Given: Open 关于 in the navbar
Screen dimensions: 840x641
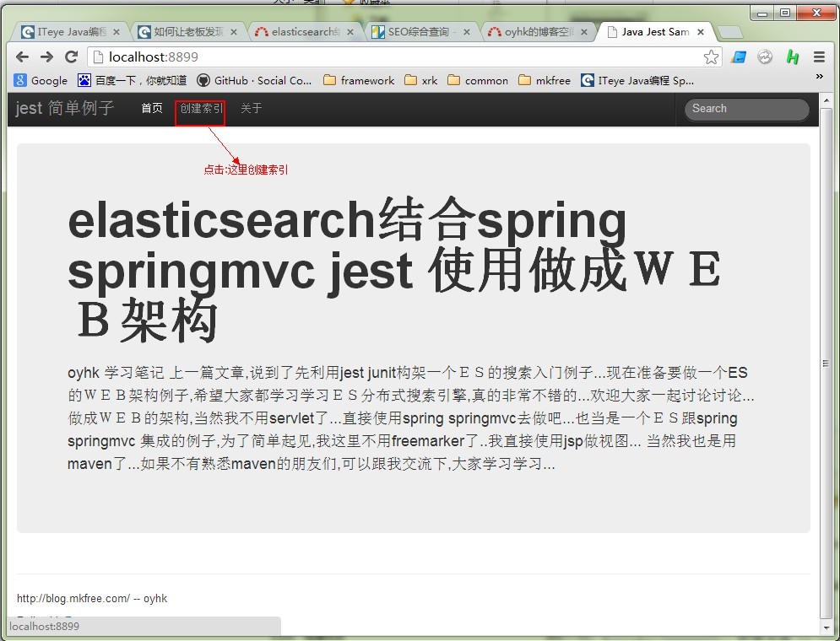Looking at the screenshot, I should pyautogui.click(x=252, y=108).
